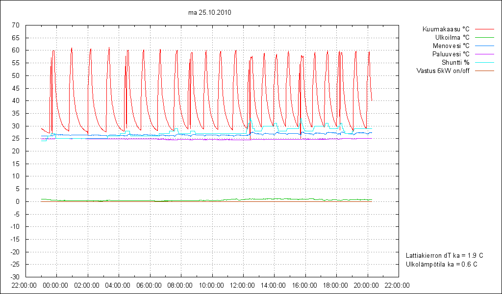Select the Vastus 6kW on/off legend entry
The height and width of the screenshot is (294, 502).
(443, 71)
